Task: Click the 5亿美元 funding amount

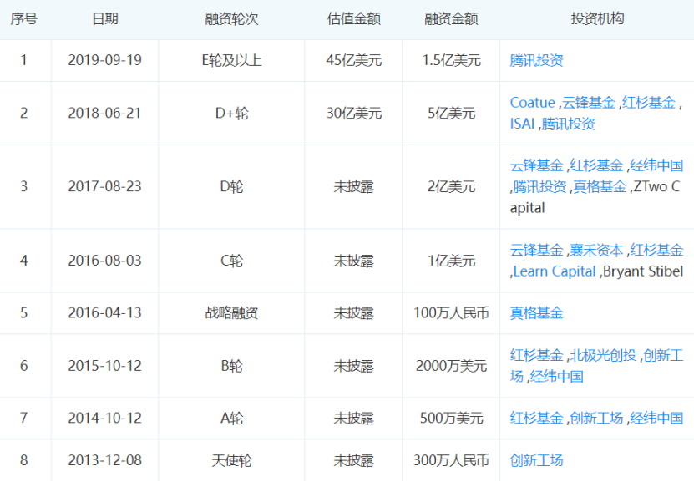Action: 451,114
